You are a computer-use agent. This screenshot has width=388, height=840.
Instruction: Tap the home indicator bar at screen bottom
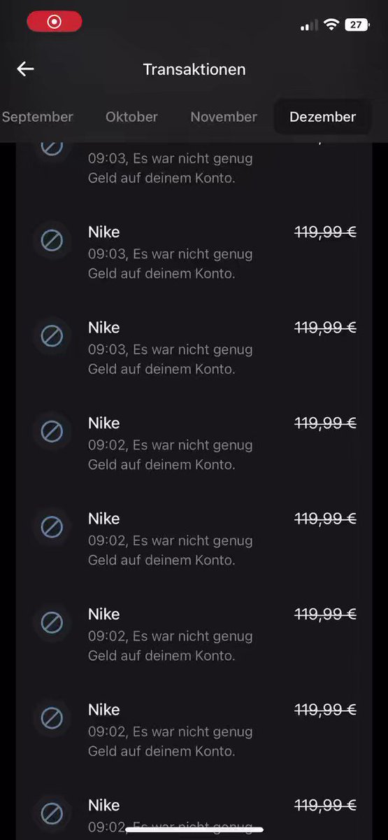point(194,830)
